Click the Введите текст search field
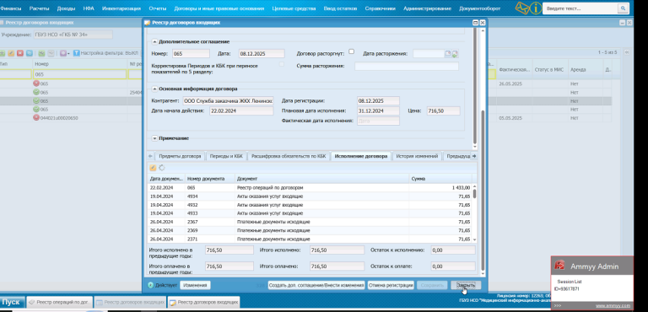Viewport: 648px width, 312px height. click(x=580, y=8)
